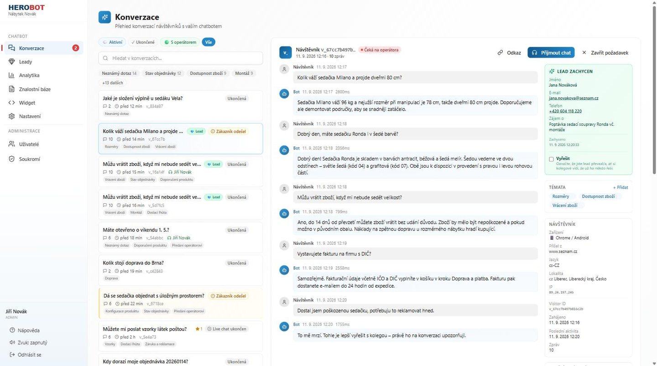The image size is (657, 366).
Task: Click Live chat ukončen status badge
Action: 227,329
